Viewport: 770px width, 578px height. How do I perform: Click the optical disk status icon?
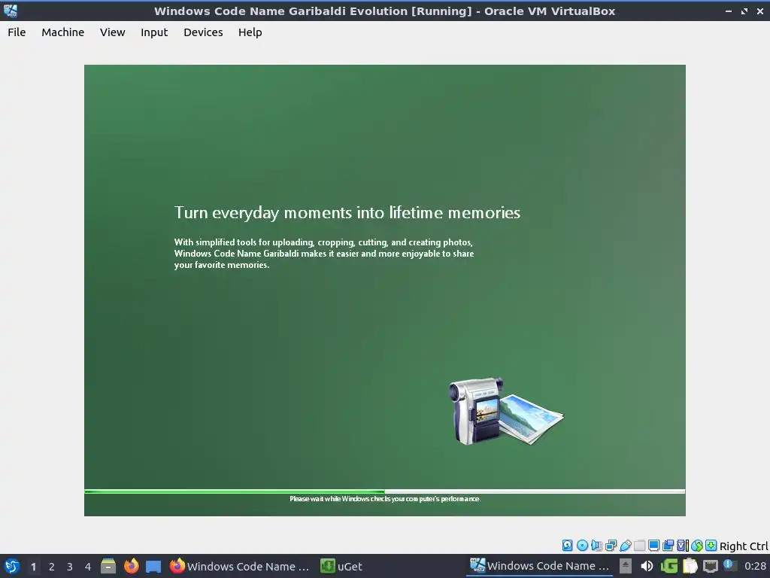tap(583, 545)
